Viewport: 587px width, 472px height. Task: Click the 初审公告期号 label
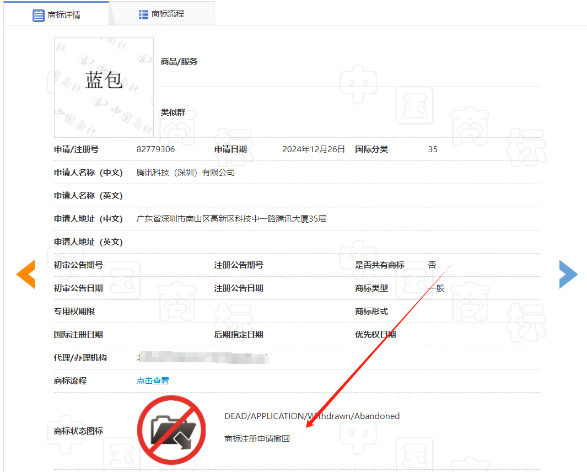pos(78,265)
